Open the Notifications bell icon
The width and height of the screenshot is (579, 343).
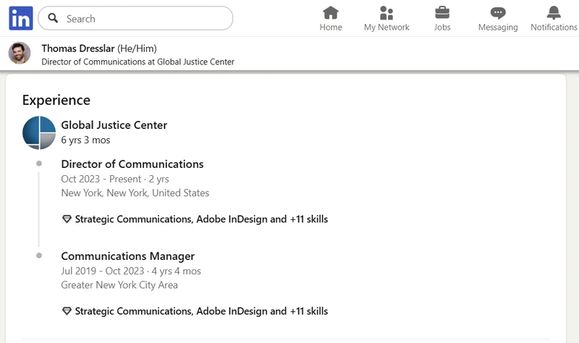(x=554, y=13)
